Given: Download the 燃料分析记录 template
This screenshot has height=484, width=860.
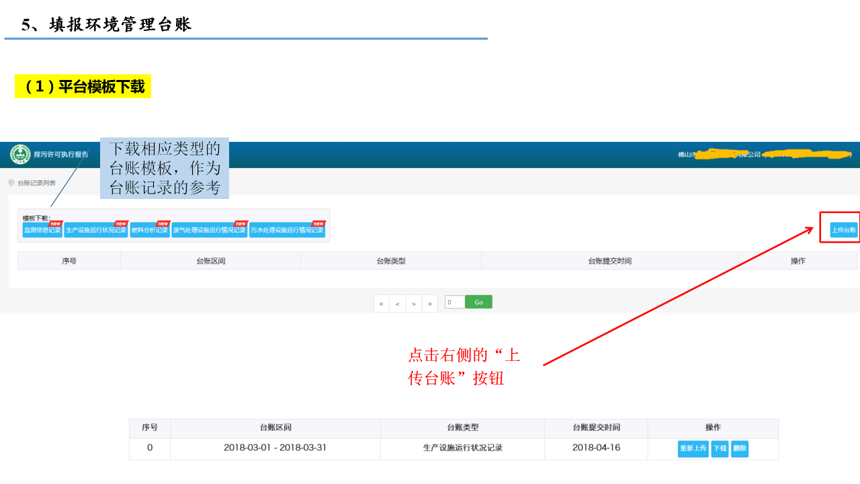Looking at the screenshot, I should tap(149, 230).
